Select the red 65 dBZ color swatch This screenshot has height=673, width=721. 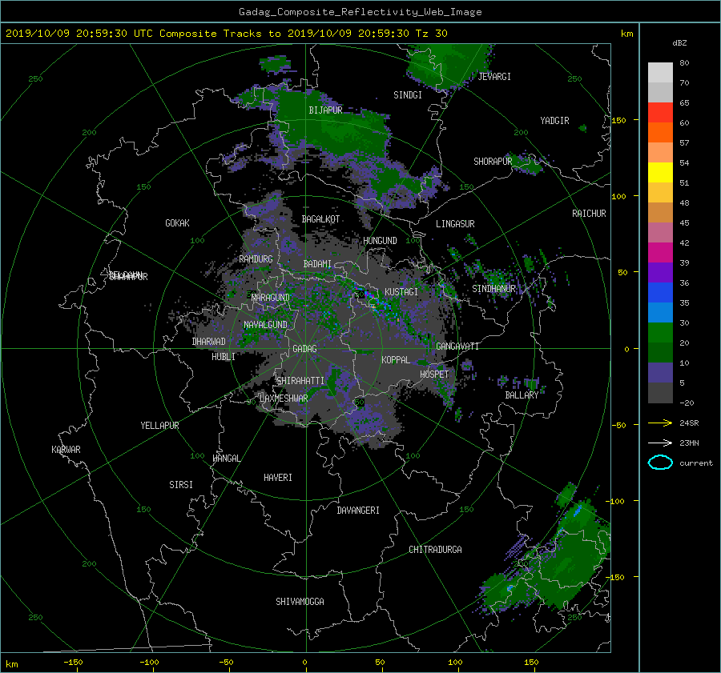(660, 113)
